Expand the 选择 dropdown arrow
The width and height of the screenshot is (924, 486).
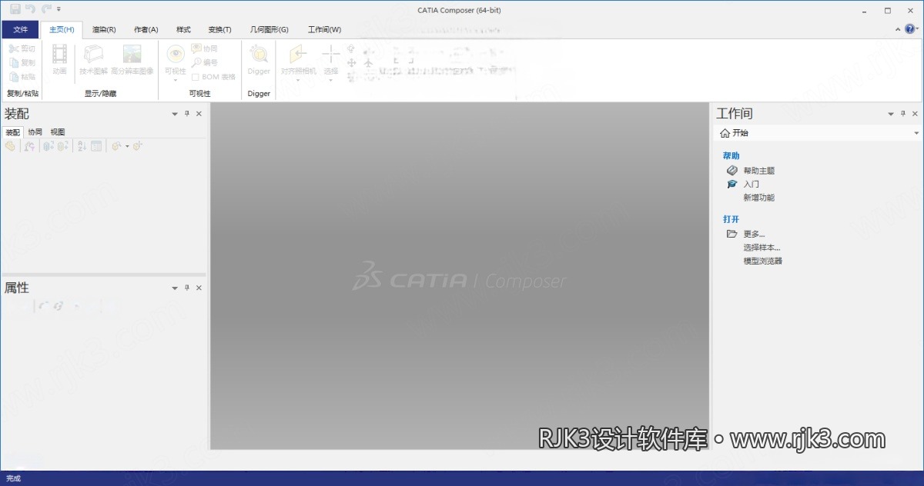coord(330,80)
